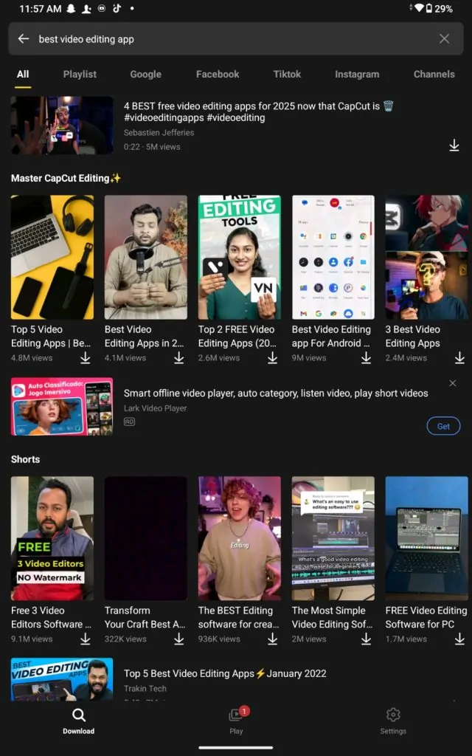Download The BEST Editing software for crea... short
Screen dimensions: 472x756
pyautogui.click(x=273, y=639)
